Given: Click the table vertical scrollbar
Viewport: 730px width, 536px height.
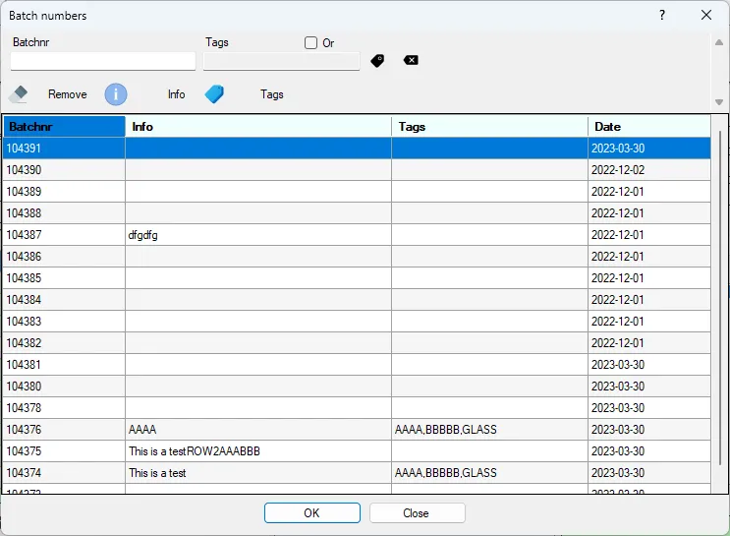Looking at the screenshot, I should (720, 298).
